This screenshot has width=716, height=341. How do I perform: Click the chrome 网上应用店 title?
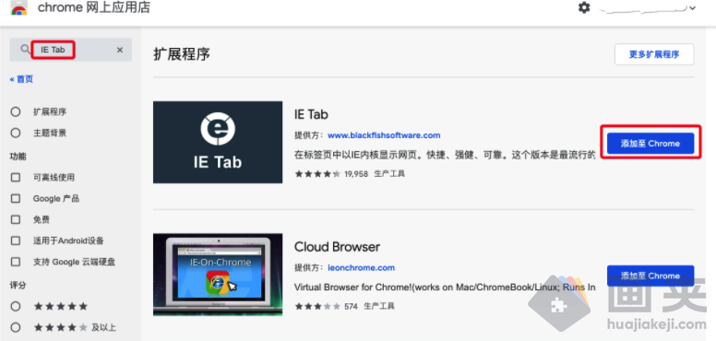[x=93, y=7]
